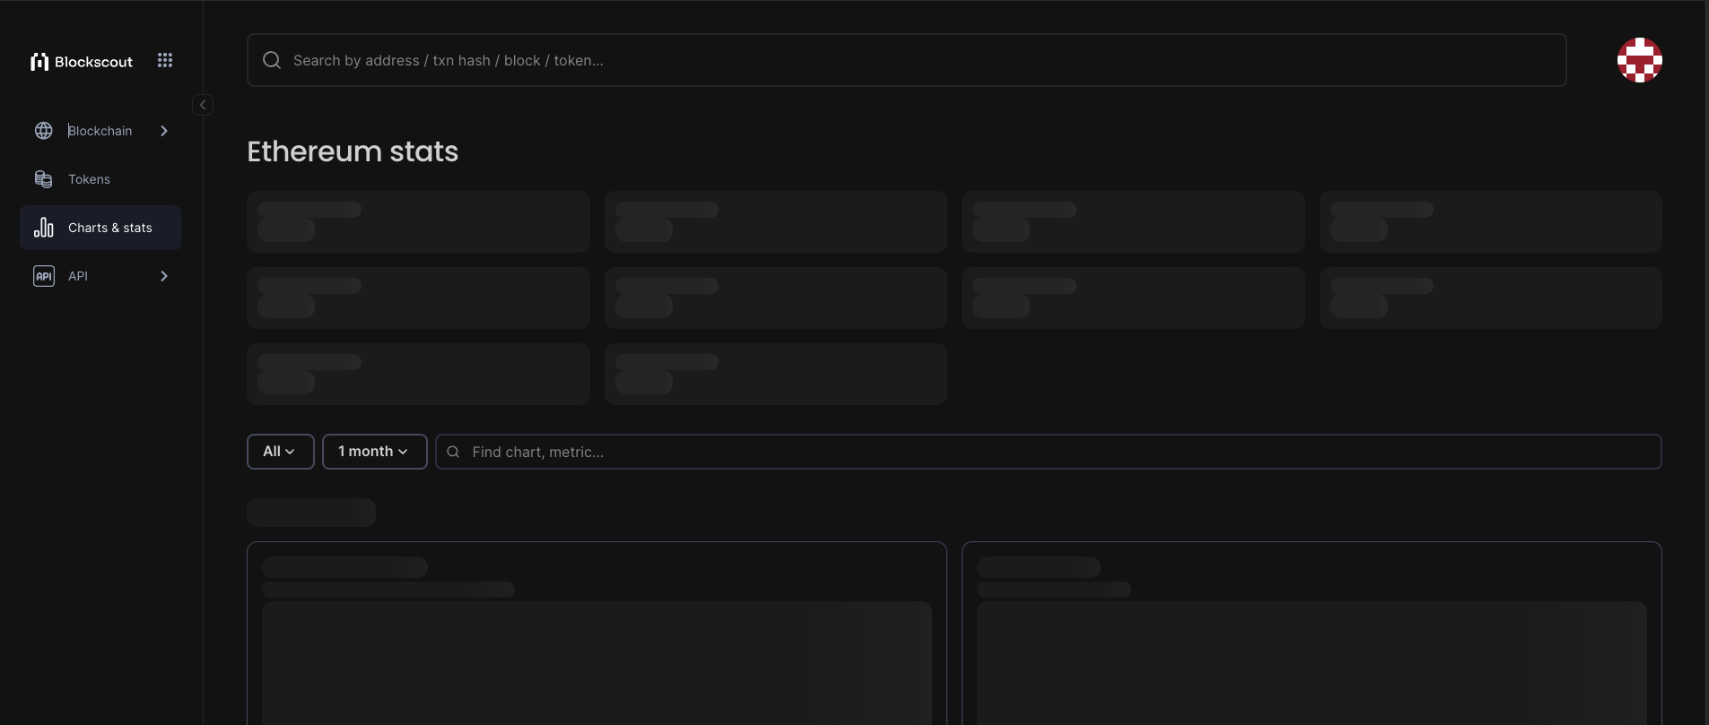Open the user profile avatar
1709x725 pixels.
point(1639,60)
